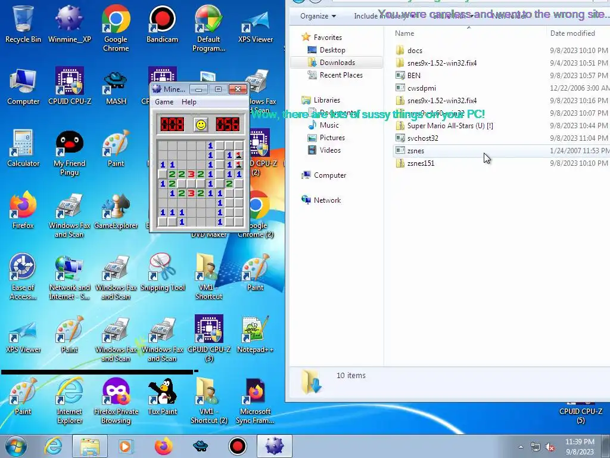Select Internet Explorer desktop icon

pyautogui.click(x=69, y=400)
